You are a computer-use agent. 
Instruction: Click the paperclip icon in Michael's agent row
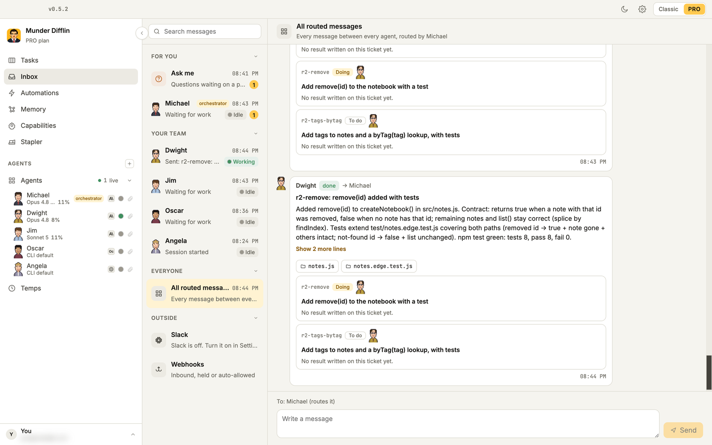[130, 198]
